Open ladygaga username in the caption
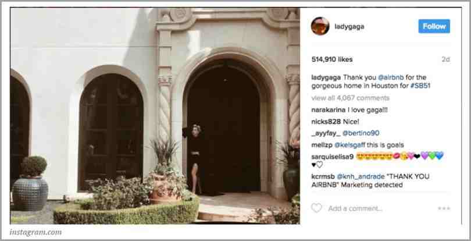The image size is (471, 241). point(326,77)
